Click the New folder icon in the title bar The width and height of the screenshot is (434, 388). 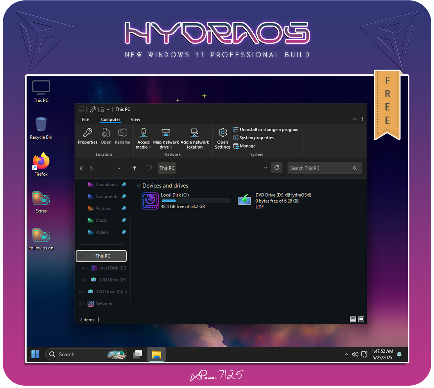(x=101, y=110)
